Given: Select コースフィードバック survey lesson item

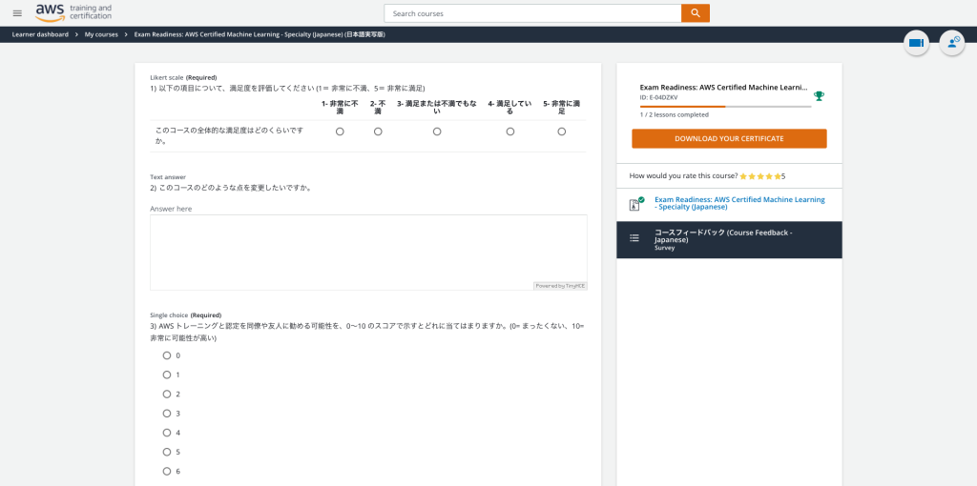Looking at the screenshot, I should tap(729, 239).
